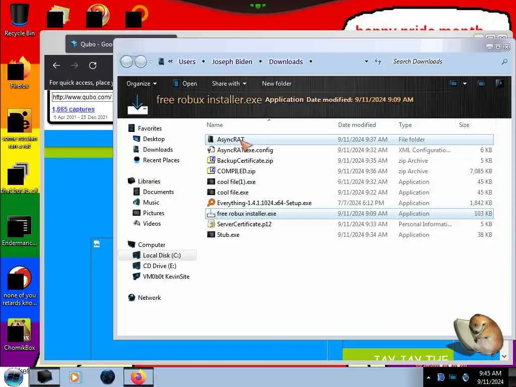Click the Start orb on the taskbar

pos(14,377)
